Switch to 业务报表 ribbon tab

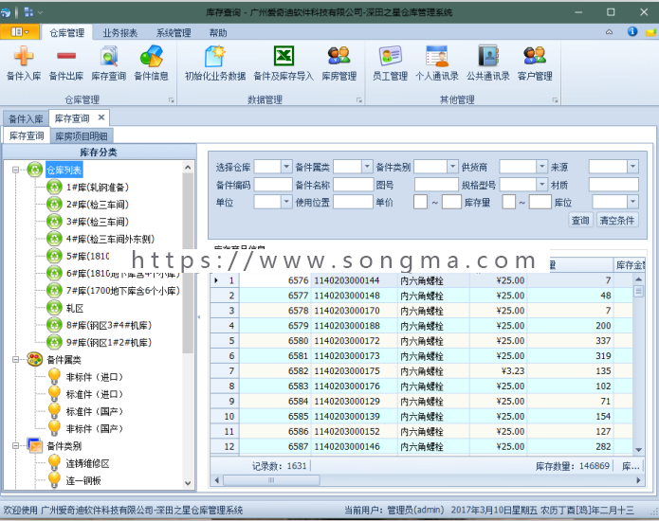[120, 33]
